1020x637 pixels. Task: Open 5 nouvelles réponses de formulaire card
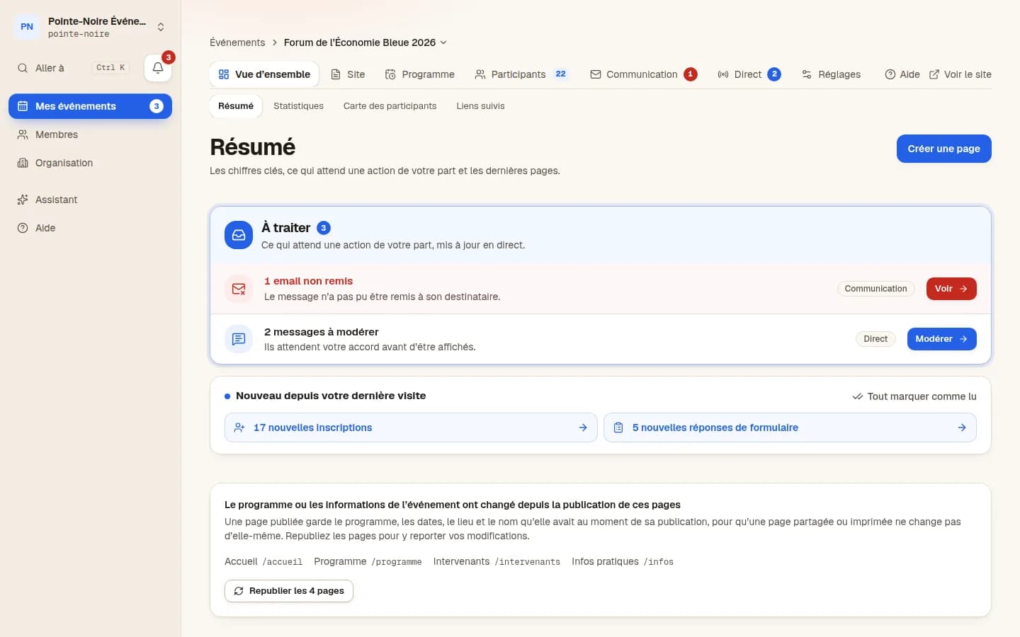click(790, 427)
